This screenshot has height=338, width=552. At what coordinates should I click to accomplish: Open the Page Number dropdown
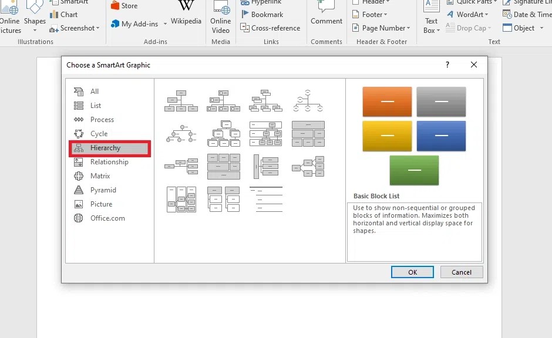[x=381, y=28]
